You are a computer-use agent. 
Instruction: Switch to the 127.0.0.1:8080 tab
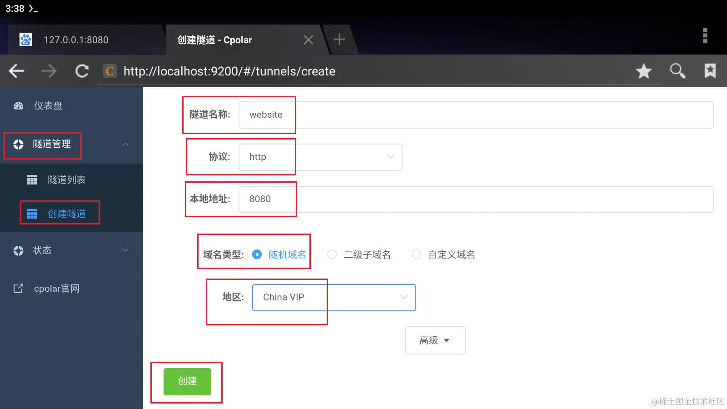(x=85, y=40)
